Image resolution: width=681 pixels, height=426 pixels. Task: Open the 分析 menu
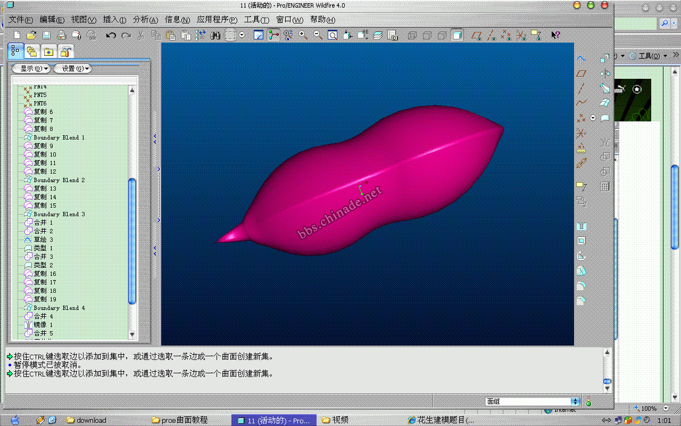pos(145,20)
